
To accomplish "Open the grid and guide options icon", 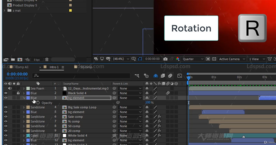I will [134, 59].
